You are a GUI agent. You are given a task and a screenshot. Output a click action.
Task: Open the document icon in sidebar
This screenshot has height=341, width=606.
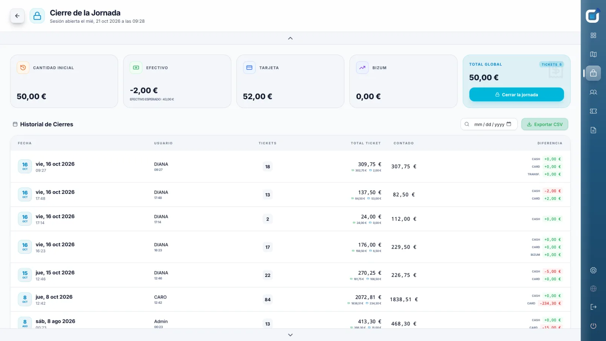point(593,130)
